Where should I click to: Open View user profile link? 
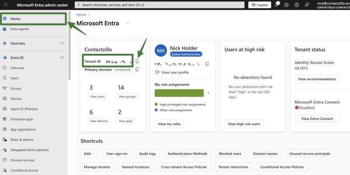coord(172,72)
